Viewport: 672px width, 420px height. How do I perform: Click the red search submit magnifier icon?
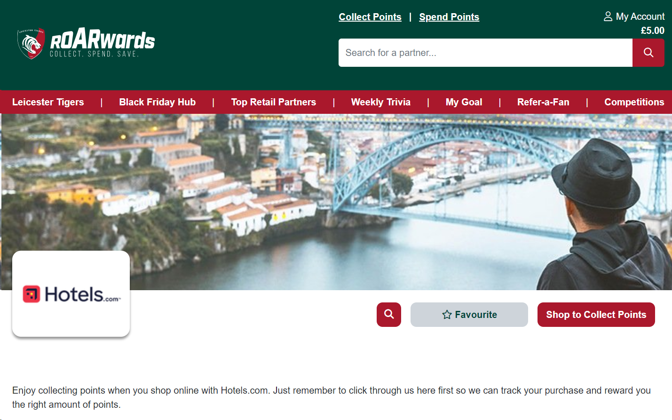click(x=648, y=53)
